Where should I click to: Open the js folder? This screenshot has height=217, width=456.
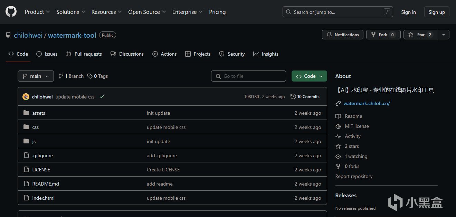[34, 141]
